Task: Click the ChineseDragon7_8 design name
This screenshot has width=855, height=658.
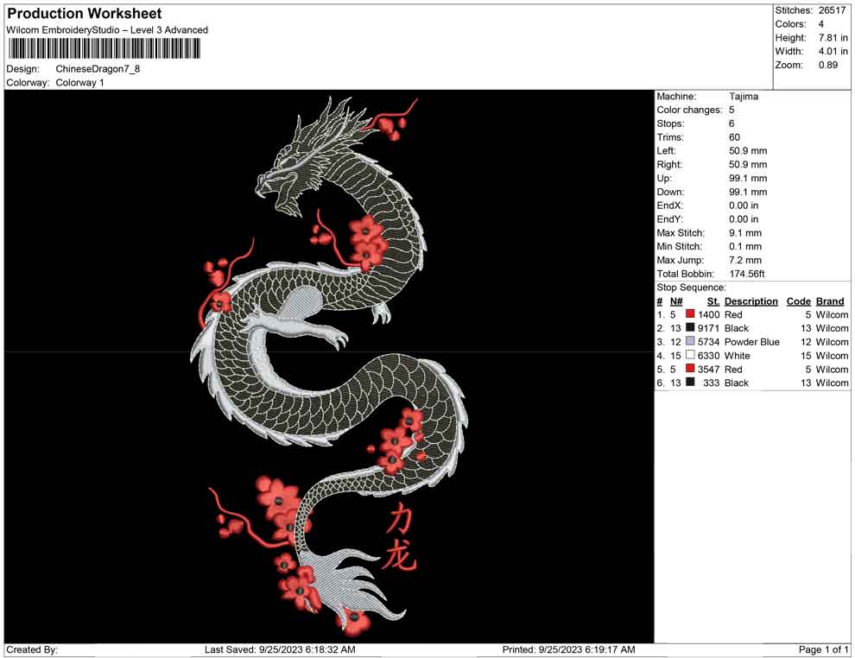Action: point(98,69)
